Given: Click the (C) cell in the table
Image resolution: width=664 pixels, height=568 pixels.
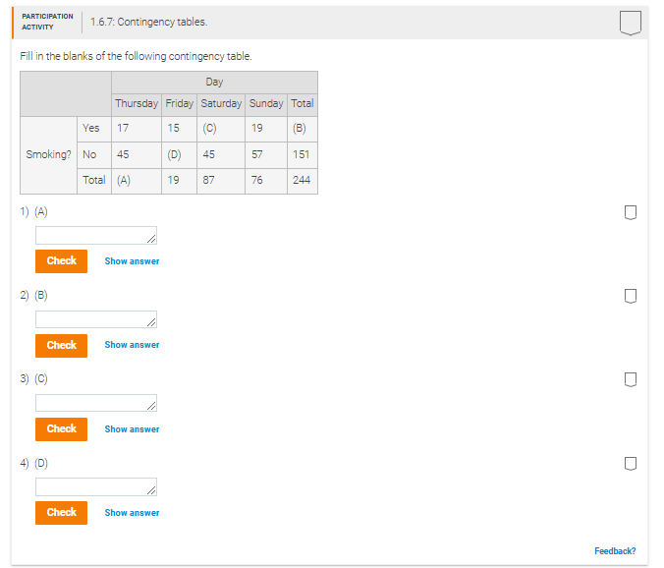Looking at the screenshot, I should pos(221,129).
